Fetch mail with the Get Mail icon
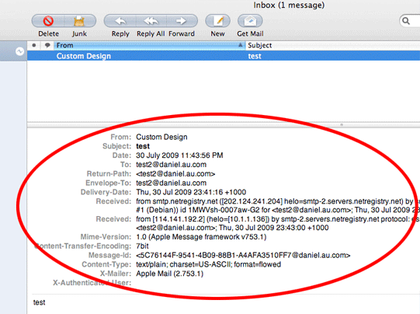The height and width of the screenshot is (314, 420). (x=250, y=21)
